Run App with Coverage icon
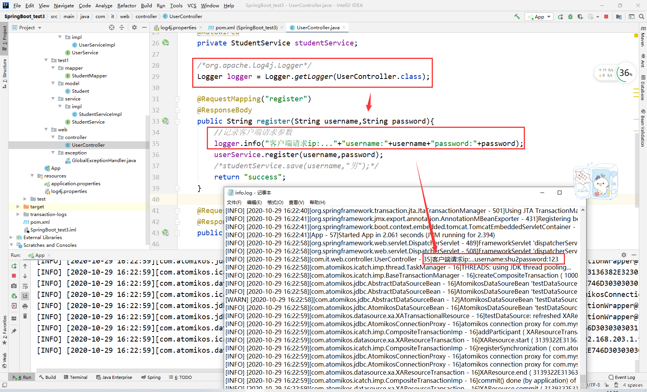The height and width of the screenshot is (392, 647). click(580, 17)
